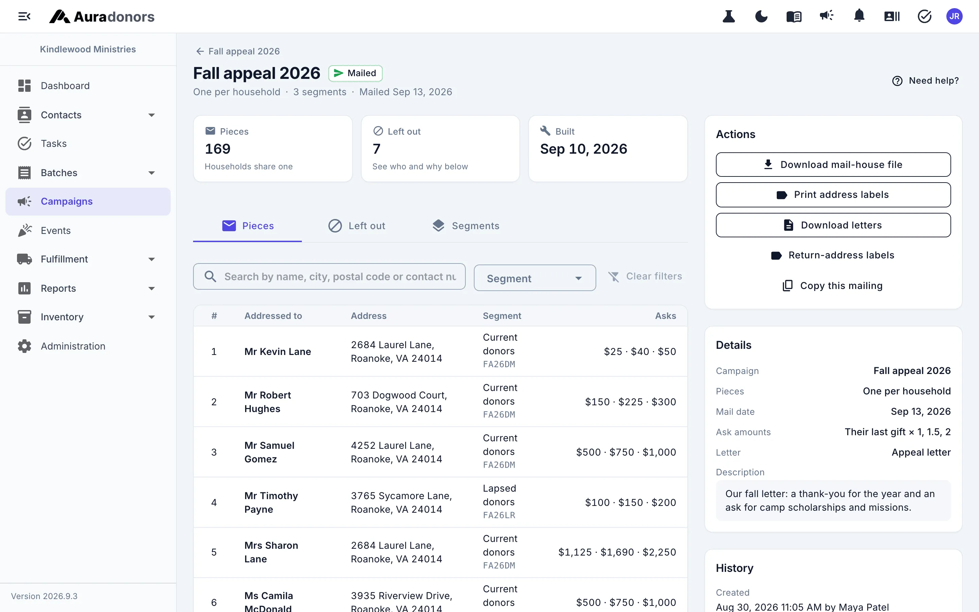
Task: Click Download mail-house file button
Action: pos(833,165)
